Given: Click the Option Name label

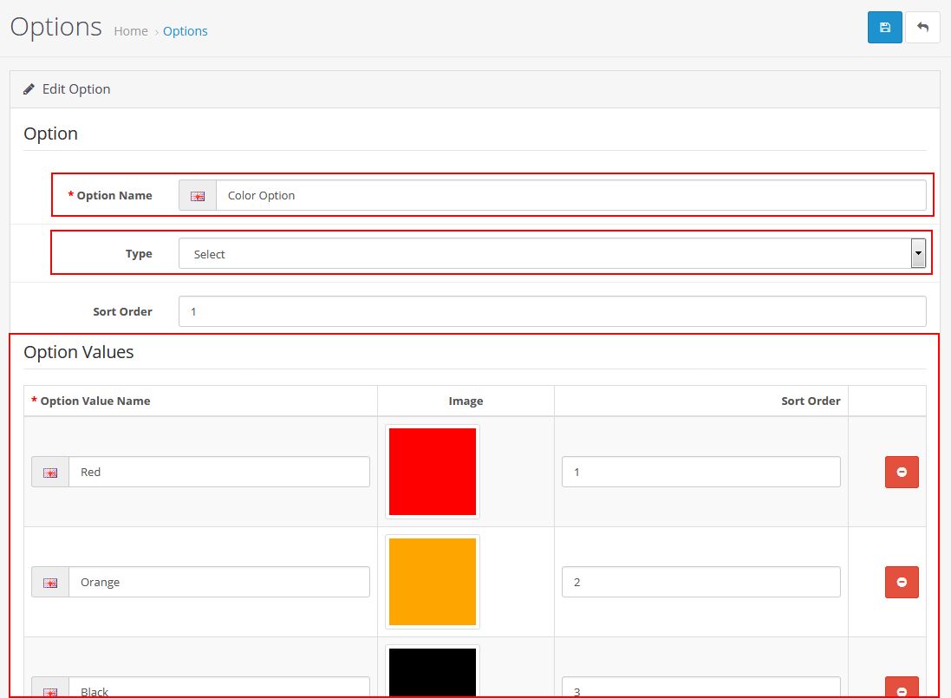Looking at the screenshot, I should (110, 195).
